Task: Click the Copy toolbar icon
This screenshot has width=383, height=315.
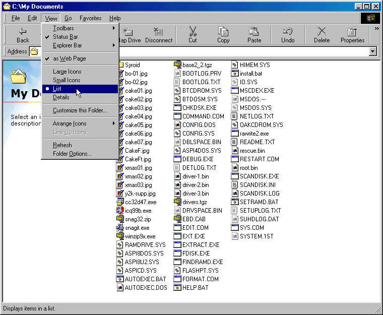Action: 223,35
